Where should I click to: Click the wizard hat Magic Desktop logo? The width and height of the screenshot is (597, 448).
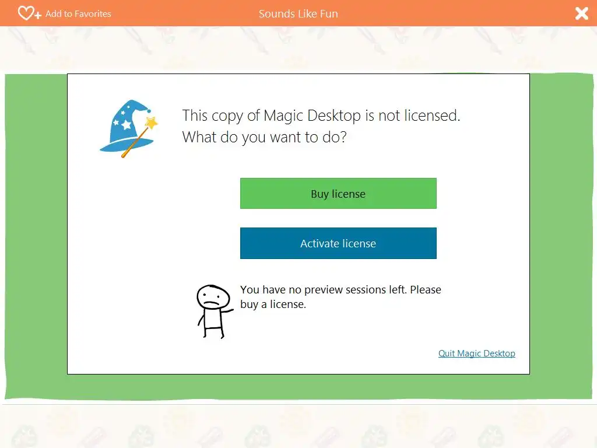129,129
